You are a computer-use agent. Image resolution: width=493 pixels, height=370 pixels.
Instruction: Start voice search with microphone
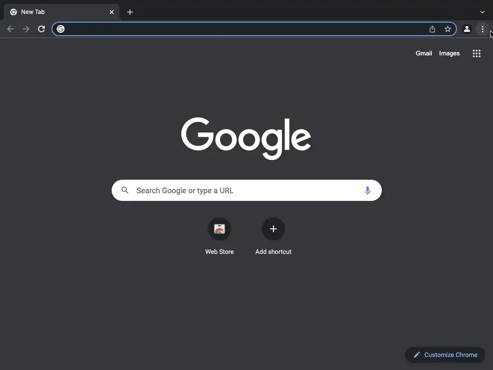367,190
